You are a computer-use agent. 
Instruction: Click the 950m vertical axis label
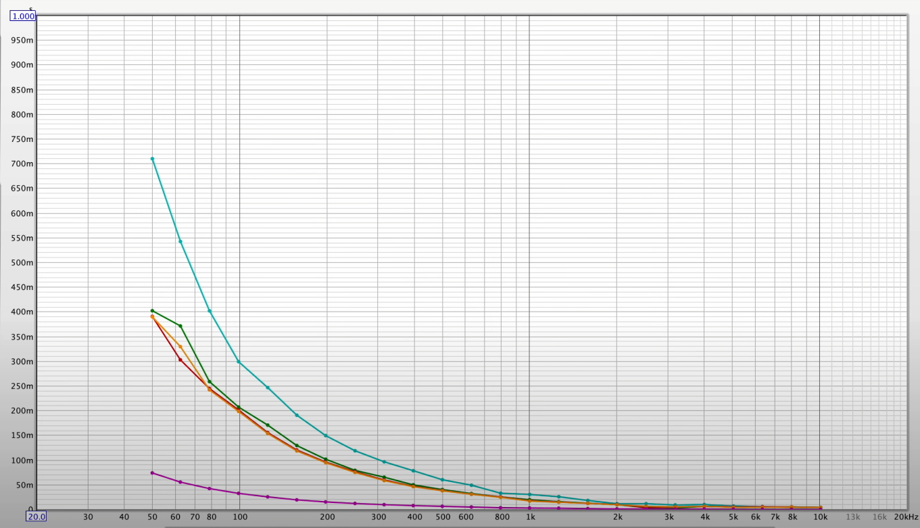coord(22,41)
